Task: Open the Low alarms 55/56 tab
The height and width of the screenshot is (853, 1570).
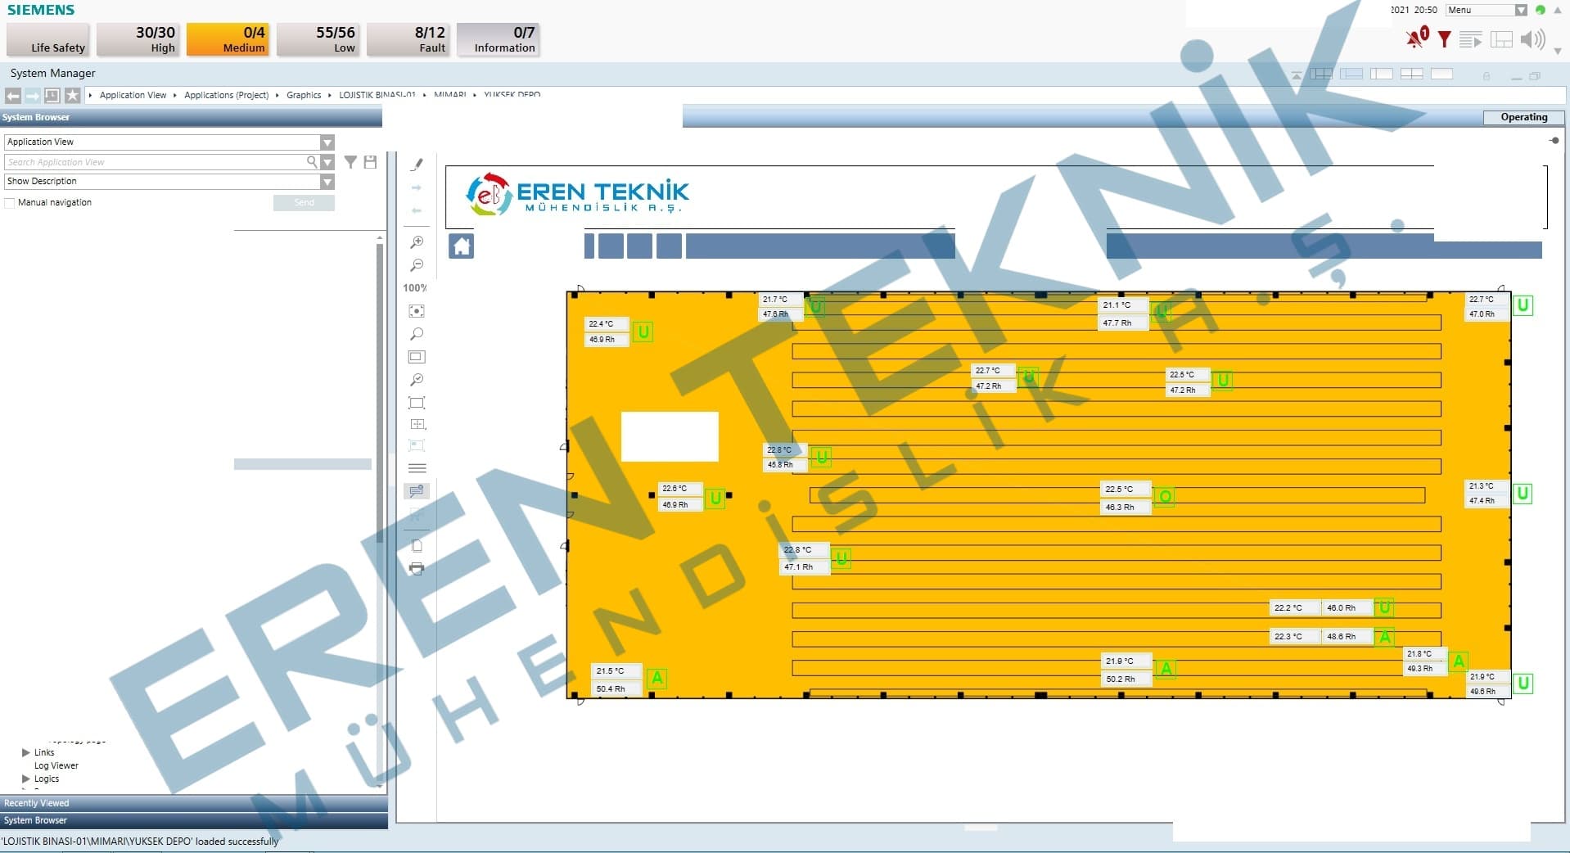Action: tap(318, 39)
